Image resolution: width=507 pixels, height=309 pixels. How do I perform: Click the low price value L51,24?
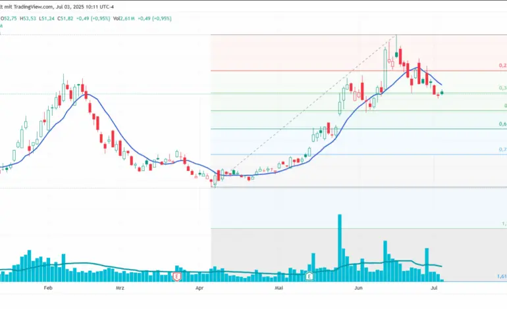47,18
